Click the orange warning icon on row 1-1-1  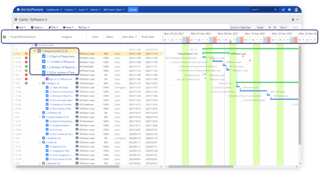26,54
